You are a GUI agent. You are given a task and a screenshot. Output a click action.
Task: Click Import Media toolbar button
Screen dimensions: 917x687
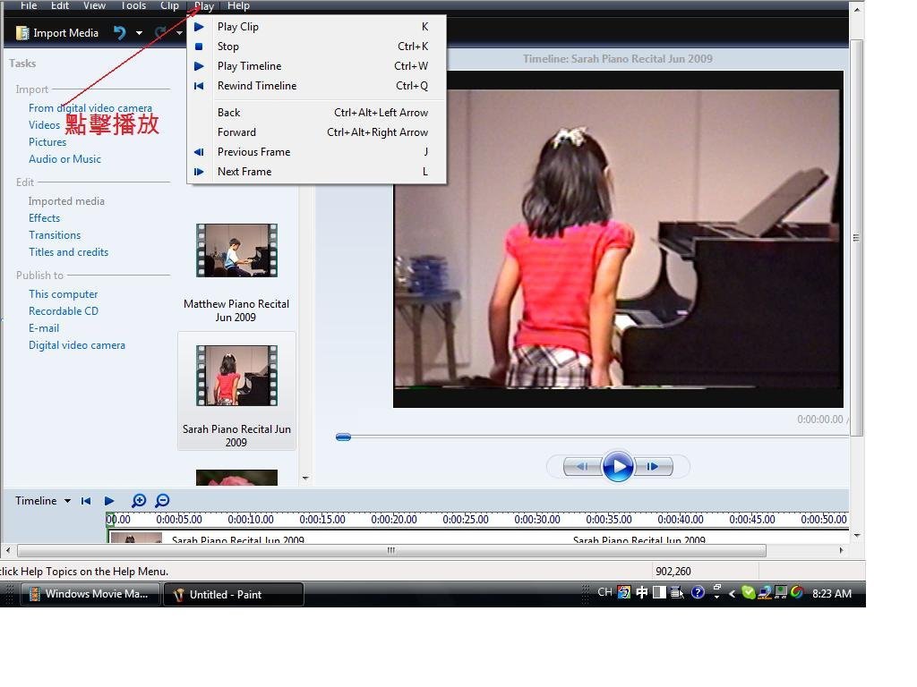click(x=57, y=33)
